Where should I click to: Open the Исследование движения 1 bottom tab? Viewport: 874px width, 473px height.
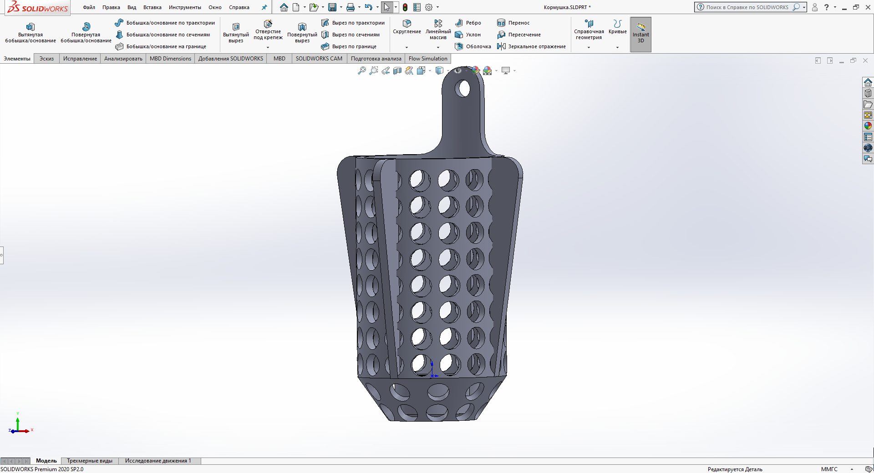158,461
